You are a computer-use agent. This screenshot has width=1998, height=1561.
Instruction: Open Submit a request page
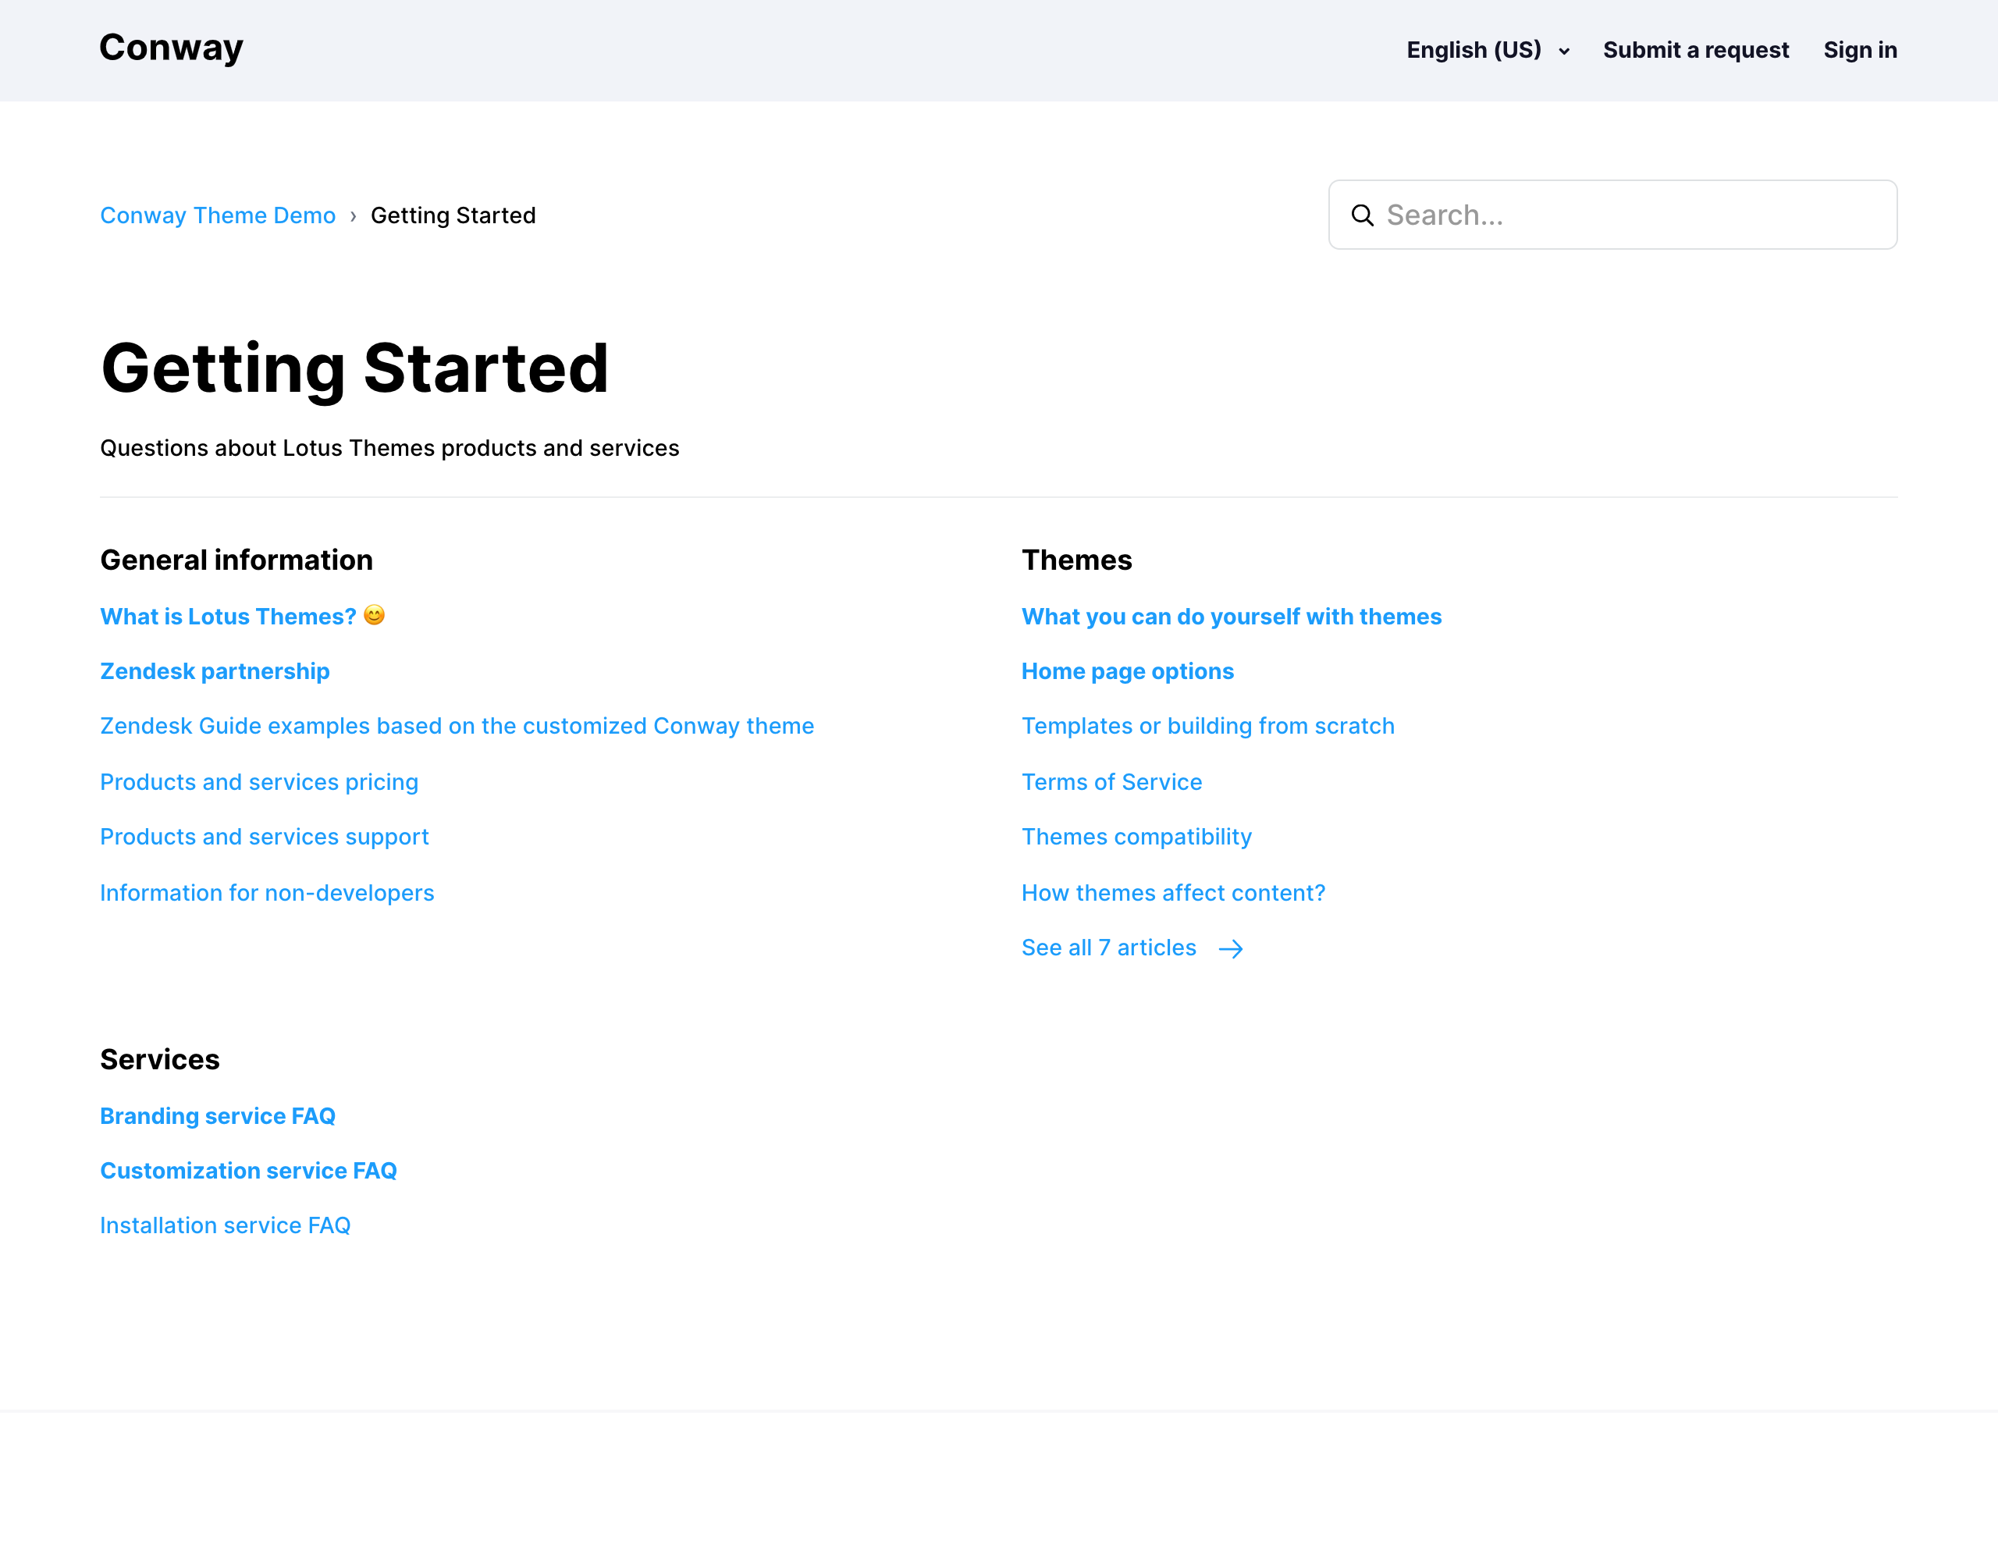tap(1695, 50)
